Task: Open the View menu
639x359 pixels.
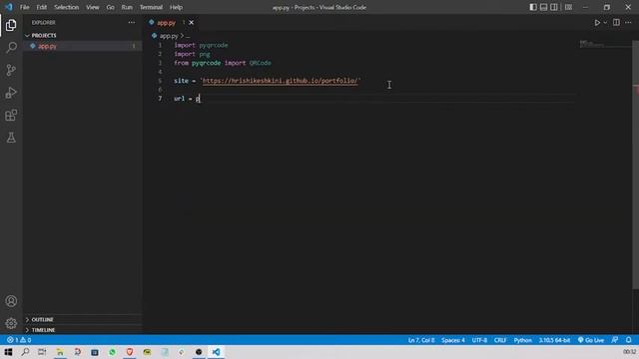Action: coord(93,7)
